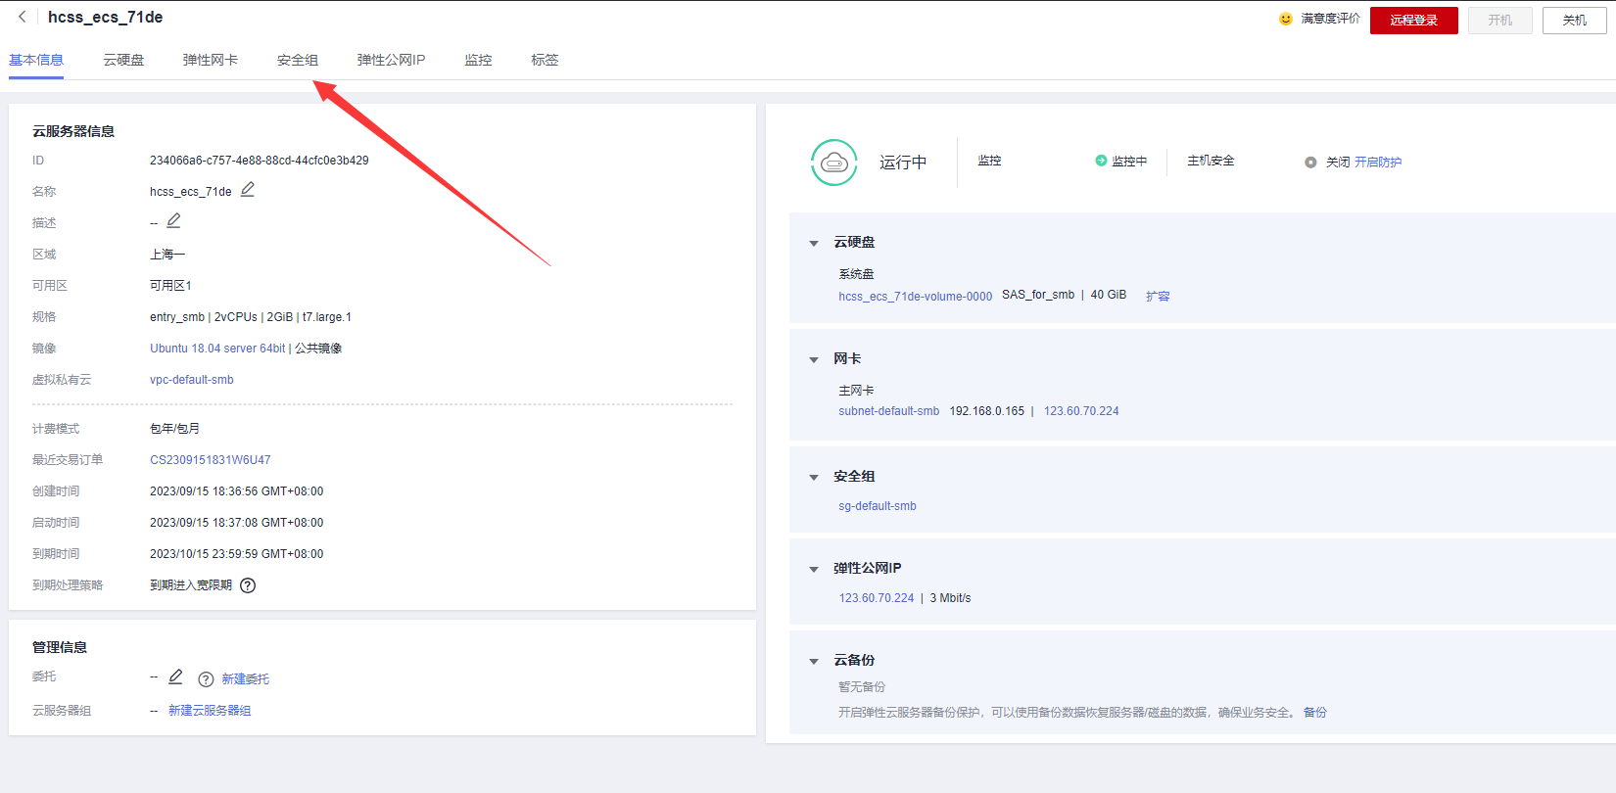Open the 安全组 tab
The image size is (1616, 793).
click(x=298, y=60)
